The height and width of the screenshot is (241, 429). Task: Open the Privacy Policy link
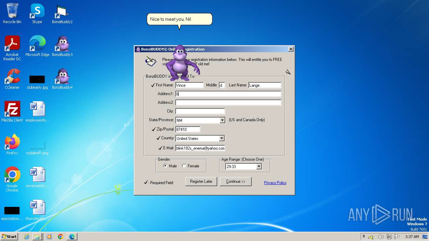click(x=275, y=183)
